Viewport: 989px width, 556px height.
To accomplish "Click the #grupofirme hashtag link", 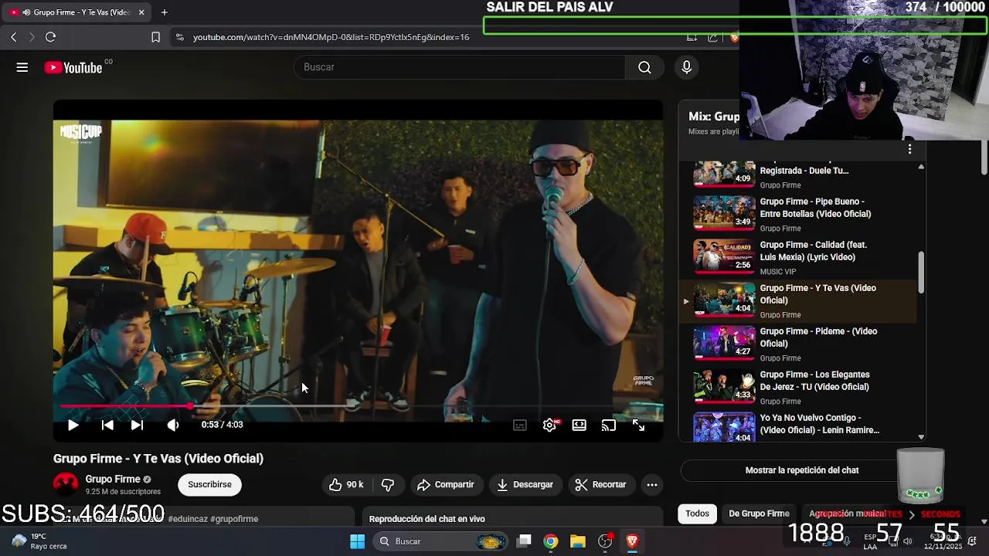I will [235, 519].
